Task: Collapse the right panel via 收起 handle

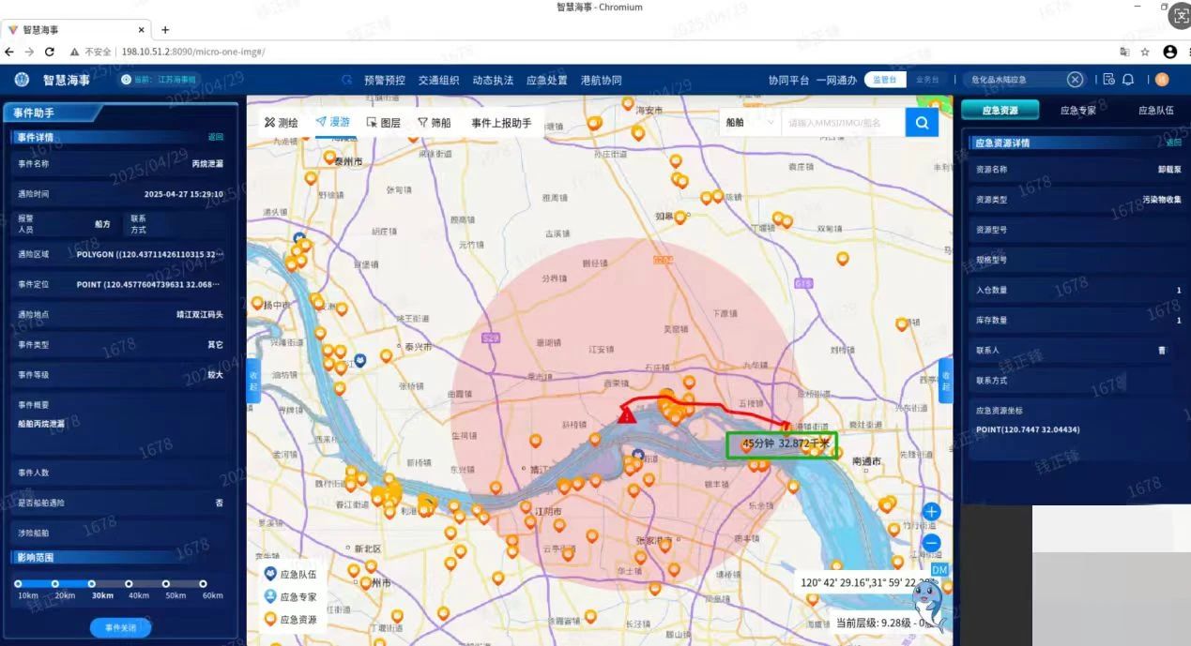Action: (945, 380)
